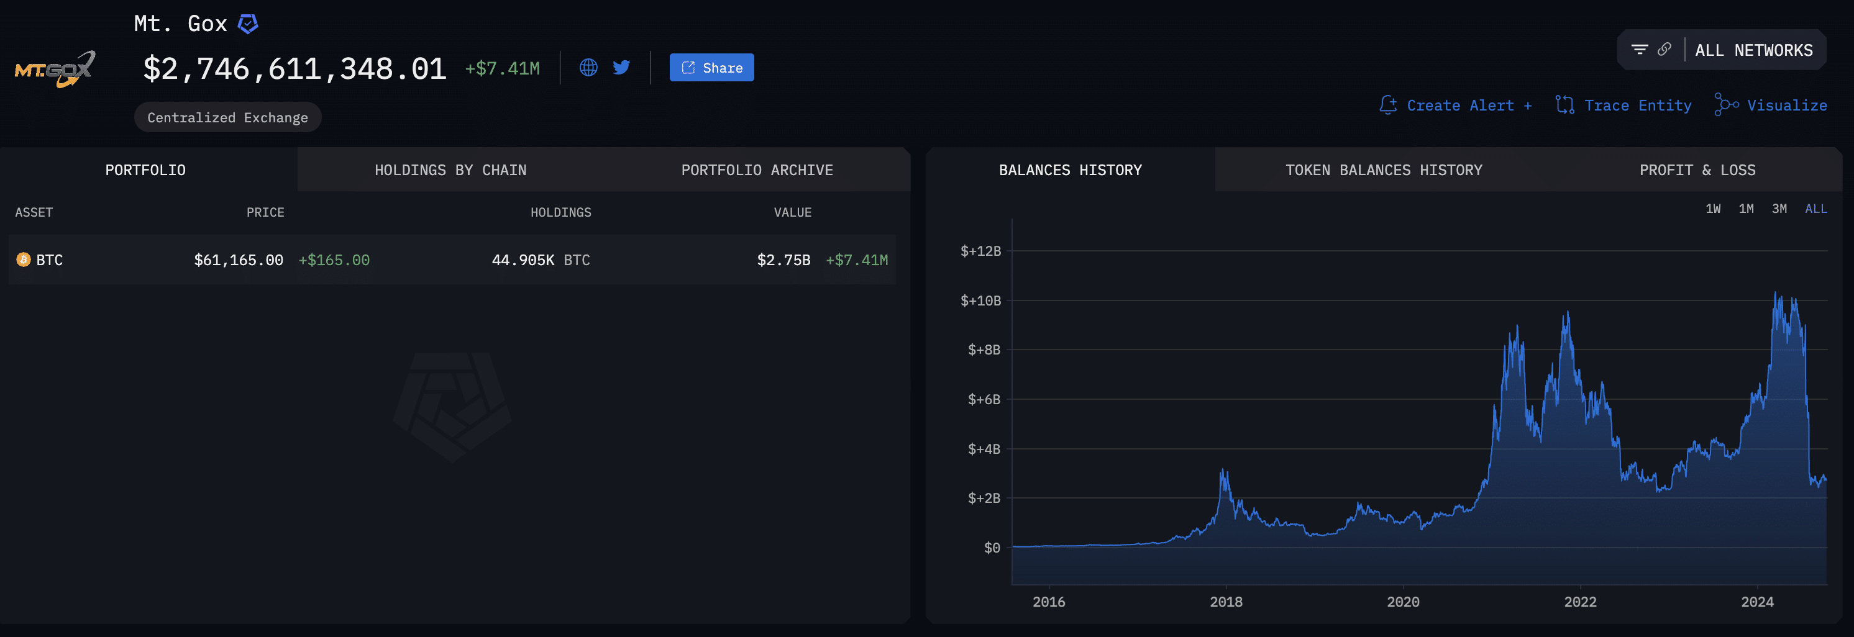1854x637 pixels.
Task: Click the BTC asset name
Action: coord(50,260)
